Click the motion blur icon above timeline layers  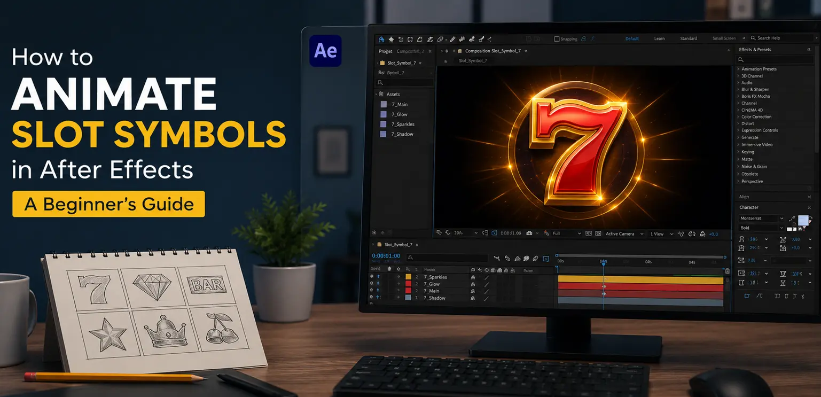(x=535, y=259)
